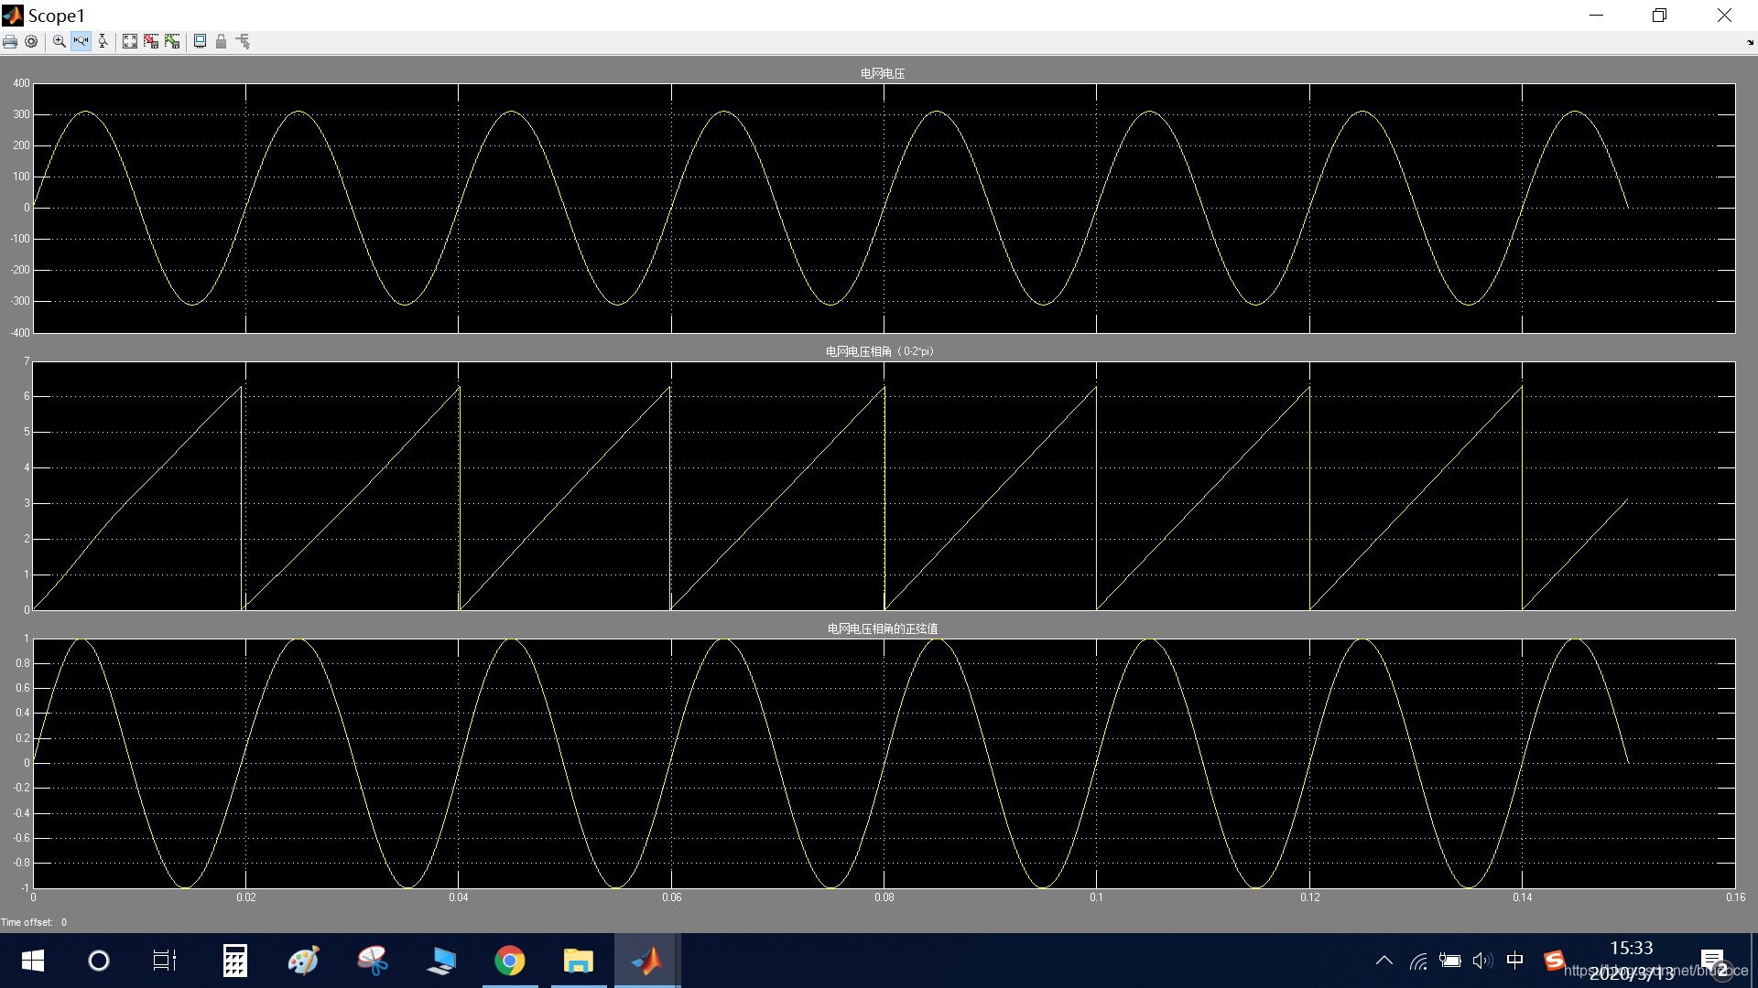Open the Signal selection tool
Screen dimensions: 1758x988
point(243,42)
